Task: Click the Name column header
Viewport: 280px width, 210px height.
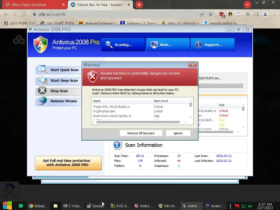Action: click(x=122, y=101)
